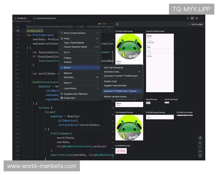218x175 pixels.
Task: Choose Generate "ProfileScreen" Preview
Action: pos(120,91)
